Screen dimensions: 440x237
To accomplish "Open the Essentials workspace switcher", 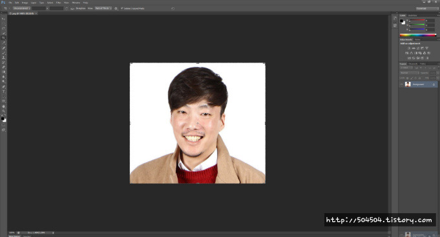I will coord(427,8).
